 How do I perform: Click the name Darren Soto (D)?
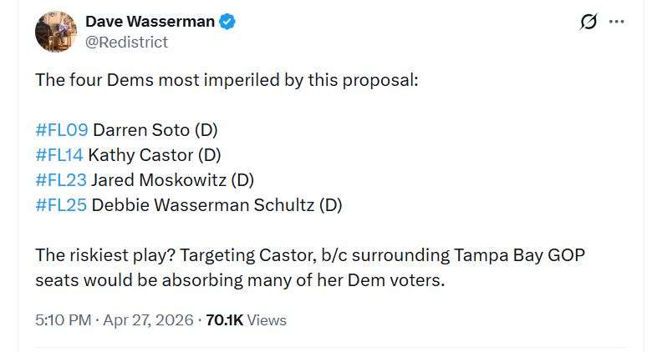point(155,130)
